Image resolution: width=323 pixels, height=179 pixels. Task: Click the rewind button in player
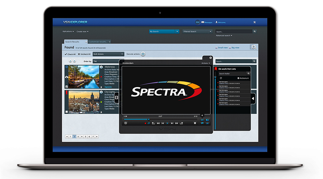158,123
